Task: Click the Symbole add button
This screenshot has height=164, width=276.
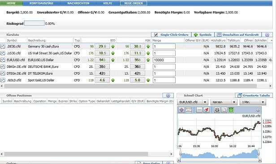Action: click(x=203, y=35)
